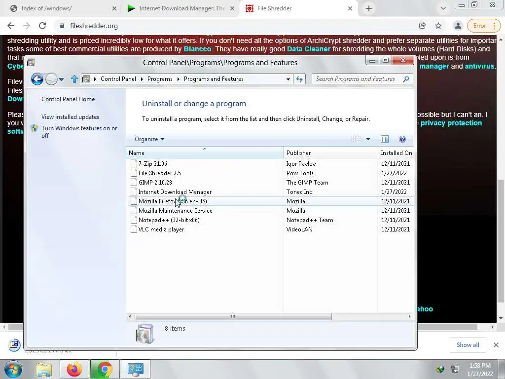This screenshot has height=379, width=505.
Task: Open the Organize menu
Action: click(x=149, y=139)
